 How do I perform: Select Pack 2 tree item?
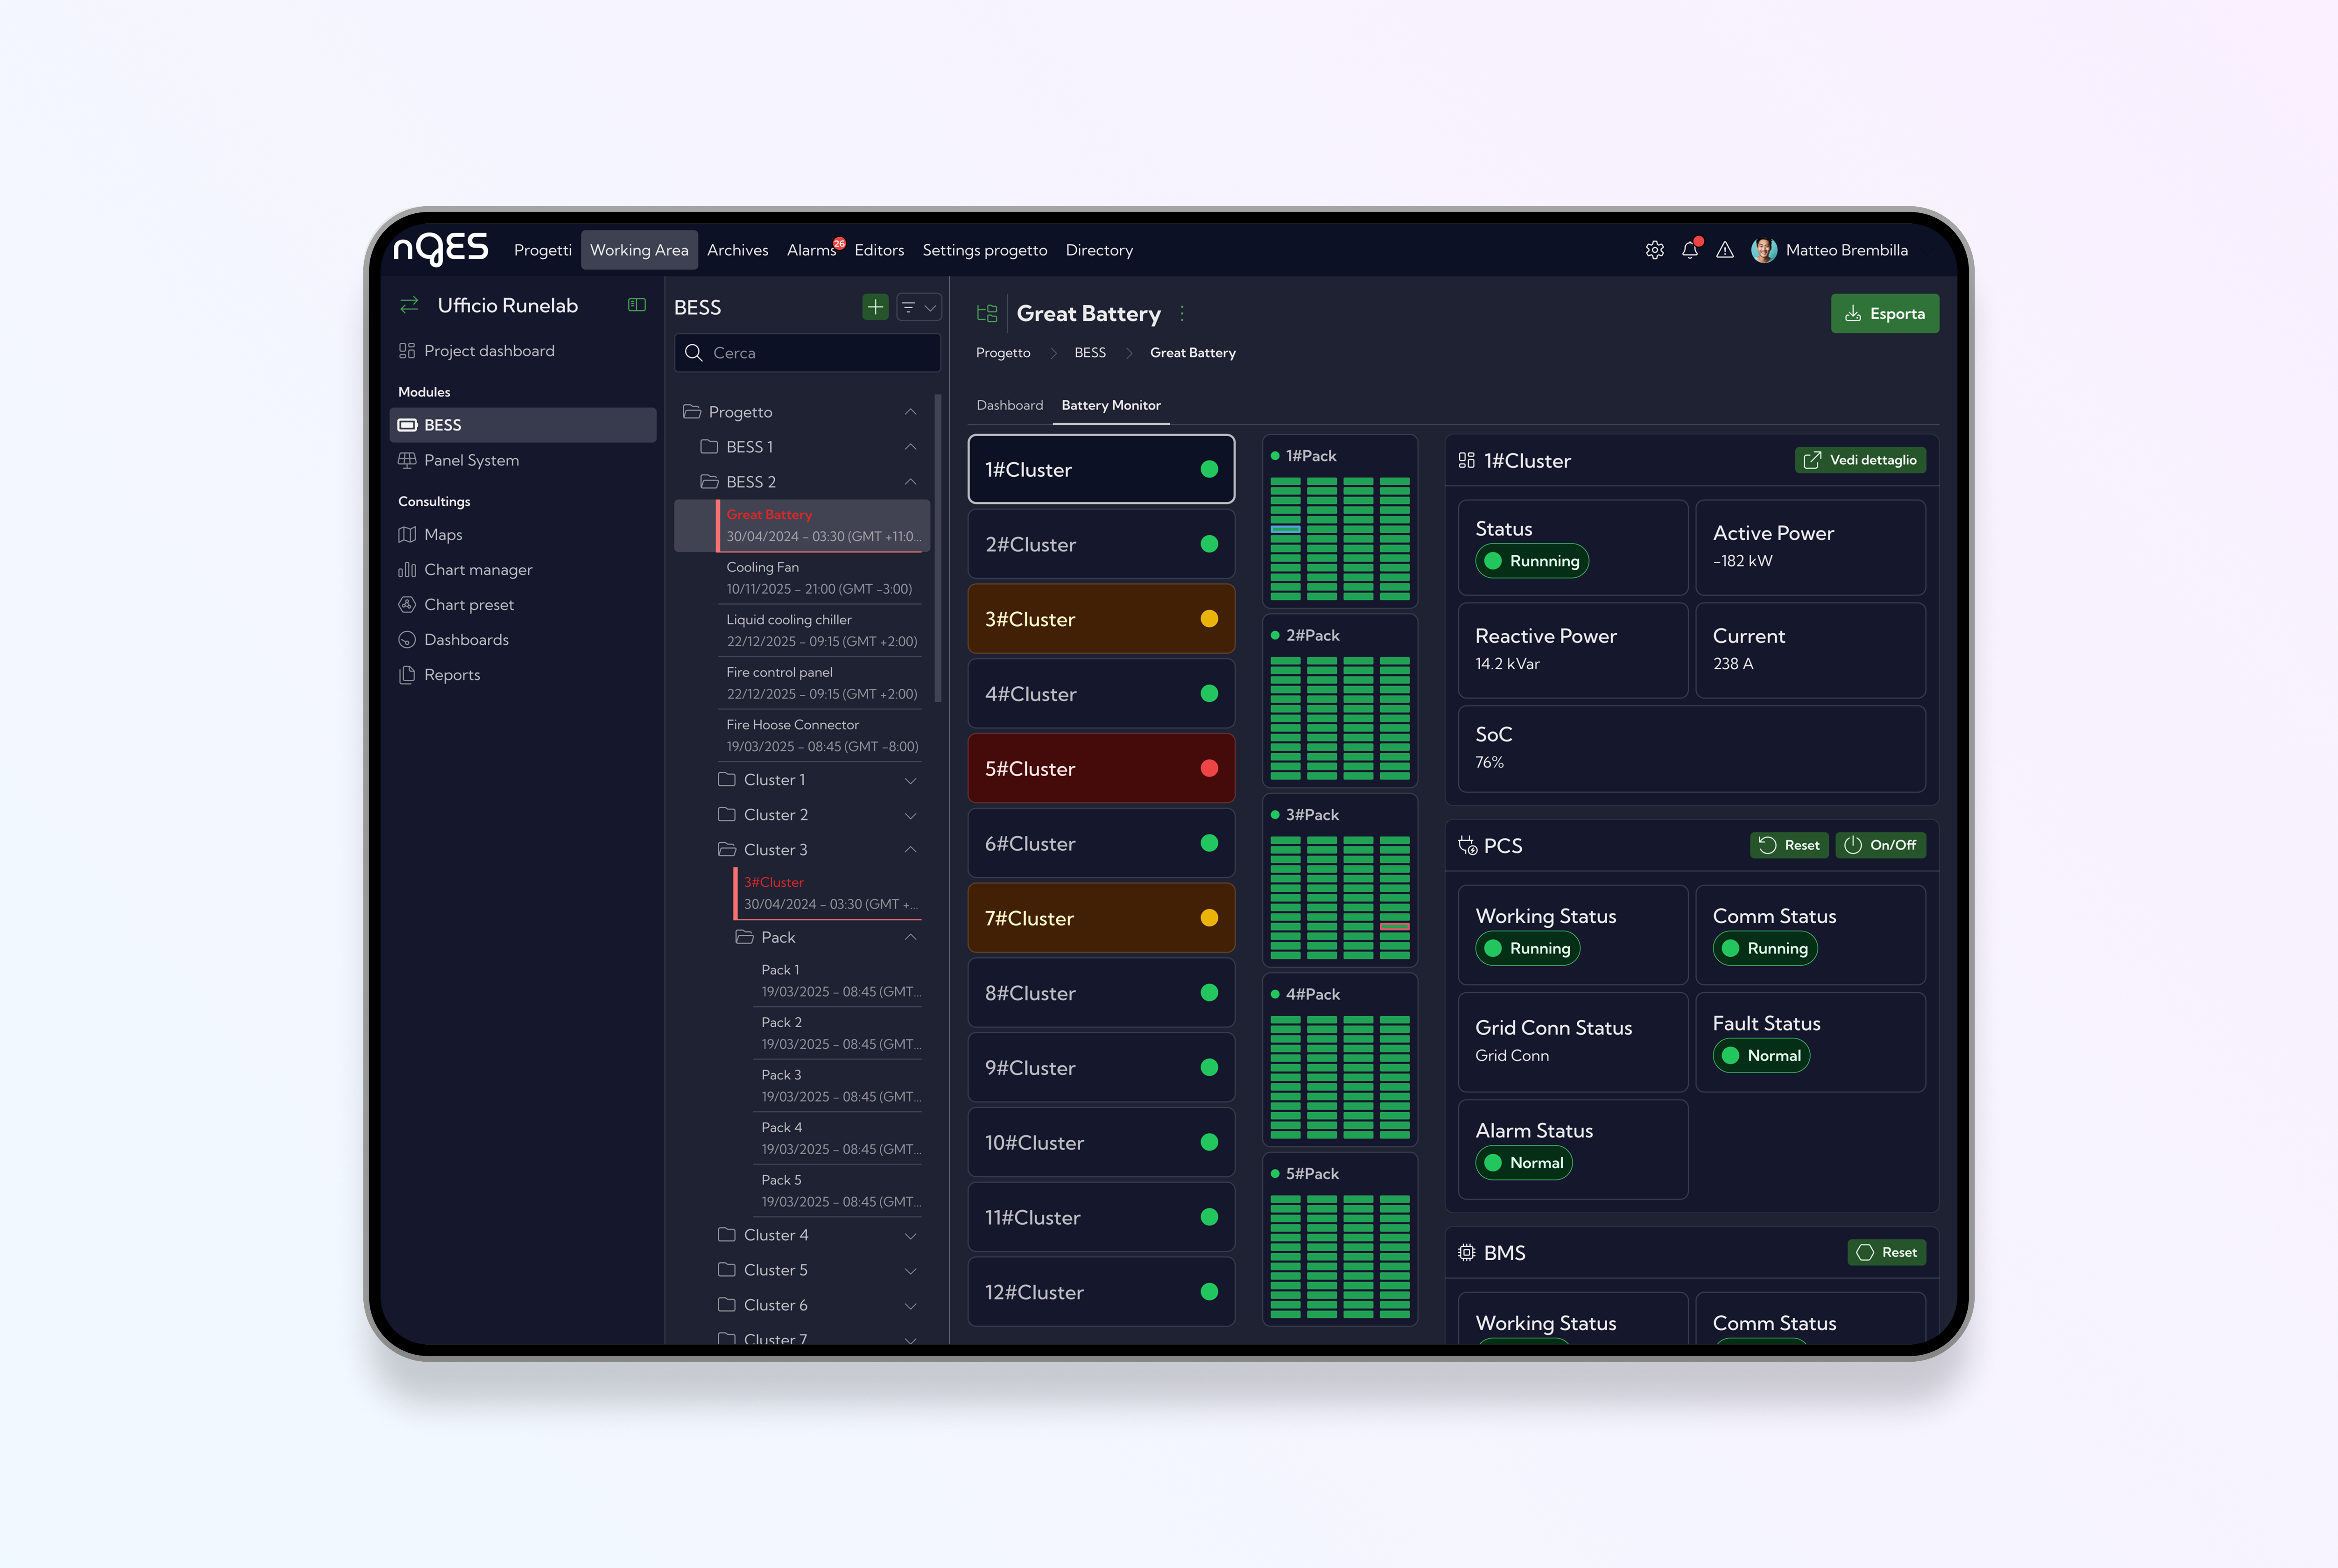[837, 1033]
